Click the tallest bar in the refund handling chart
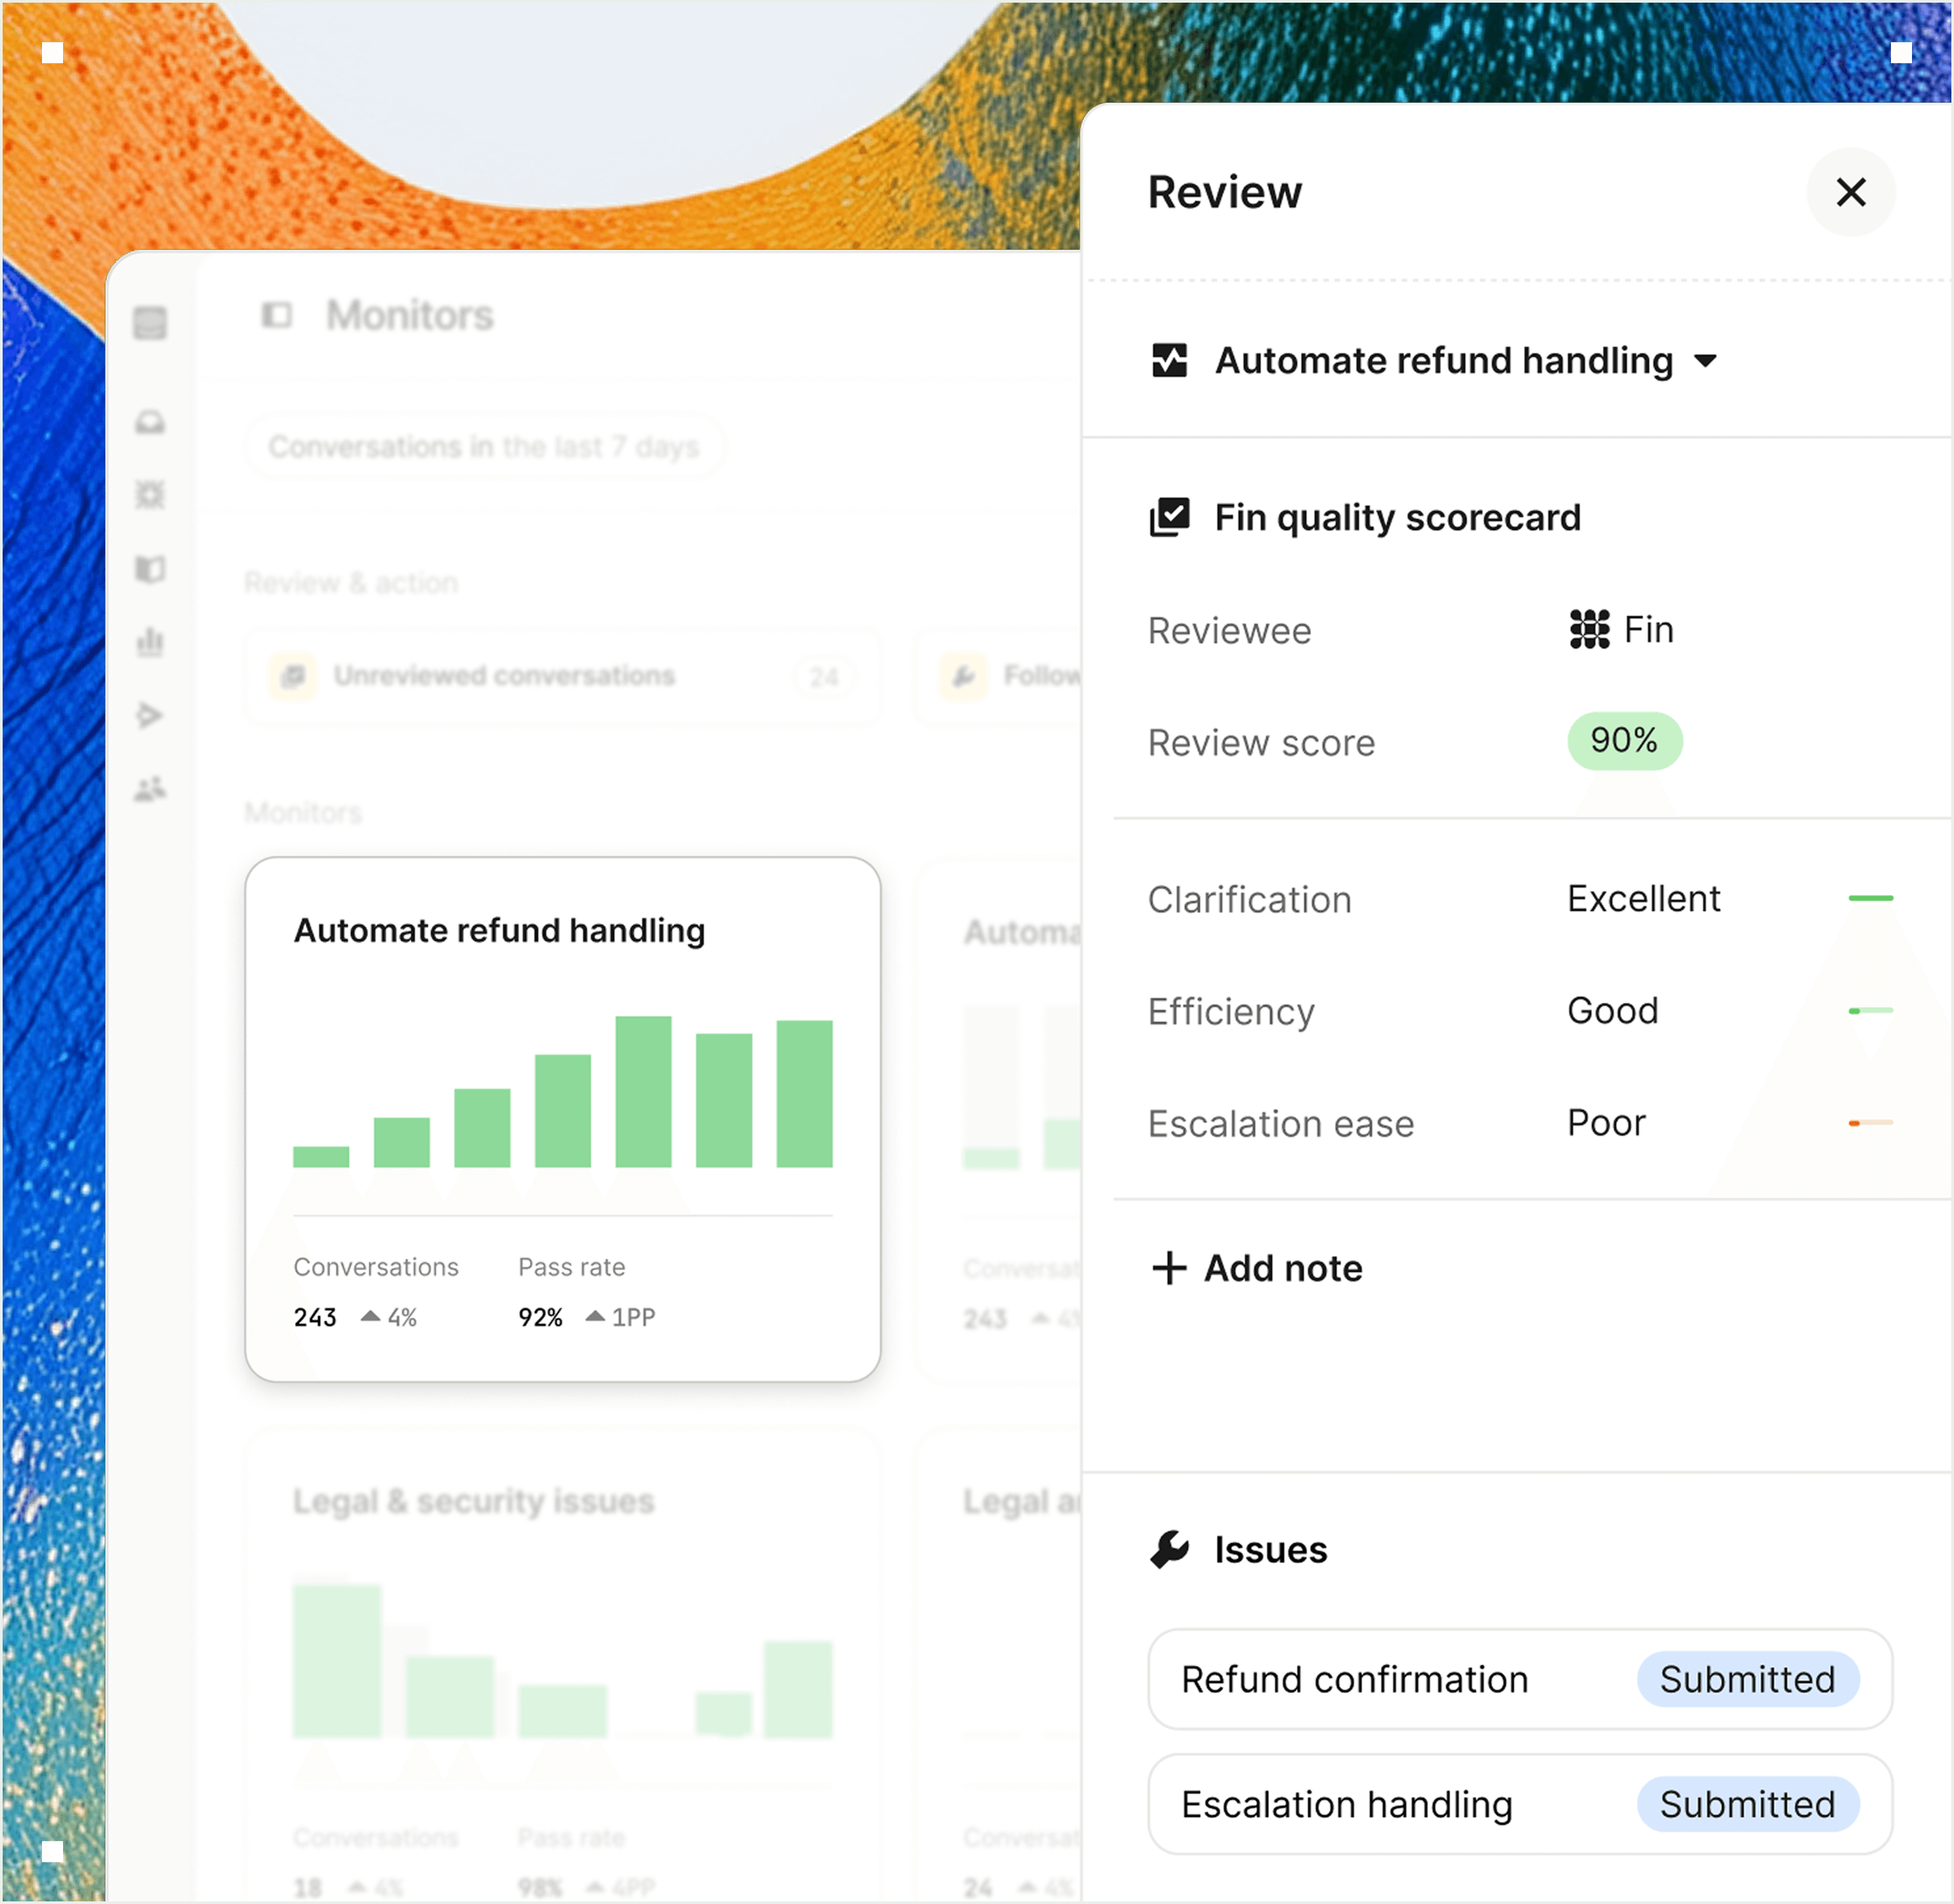The image size is (1954, 1904). pos(643,1091)
